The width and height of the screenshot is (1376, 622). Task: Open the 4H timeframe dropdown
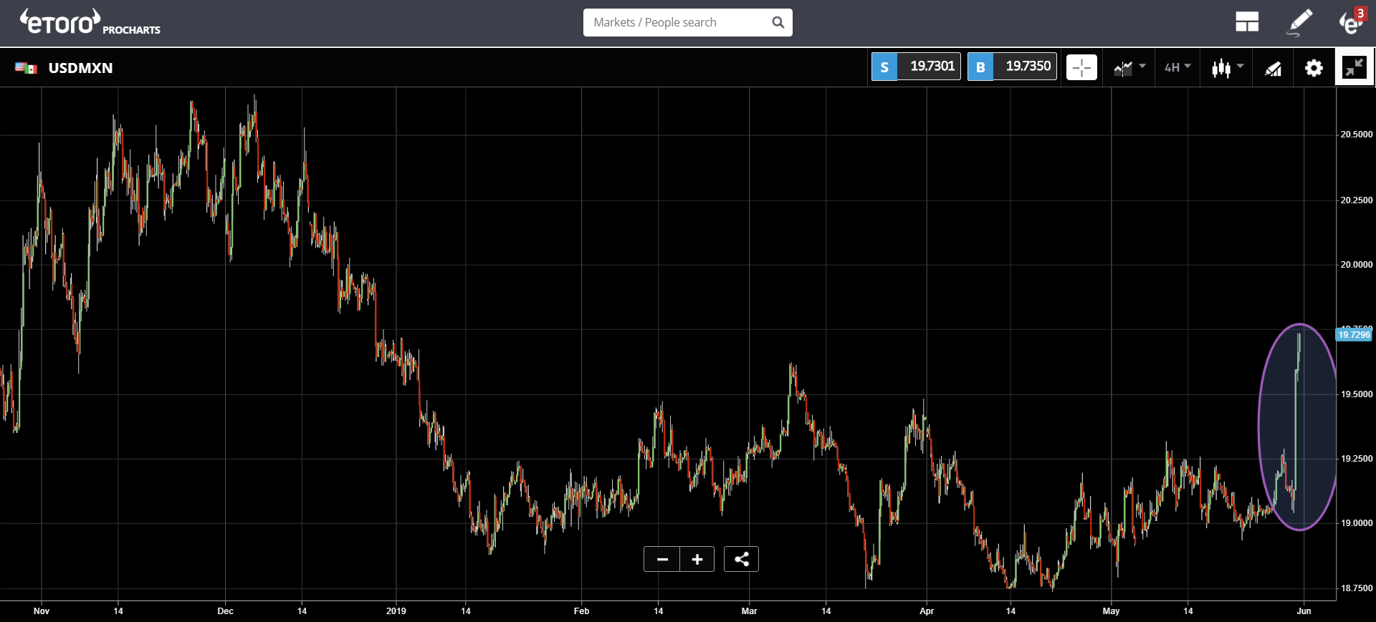point(1177,67)
